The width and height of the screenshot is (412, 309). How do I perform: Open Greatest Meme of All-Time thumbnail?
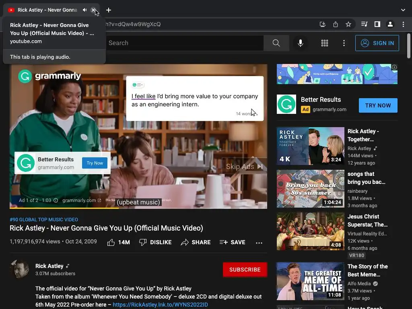[310, 281]
